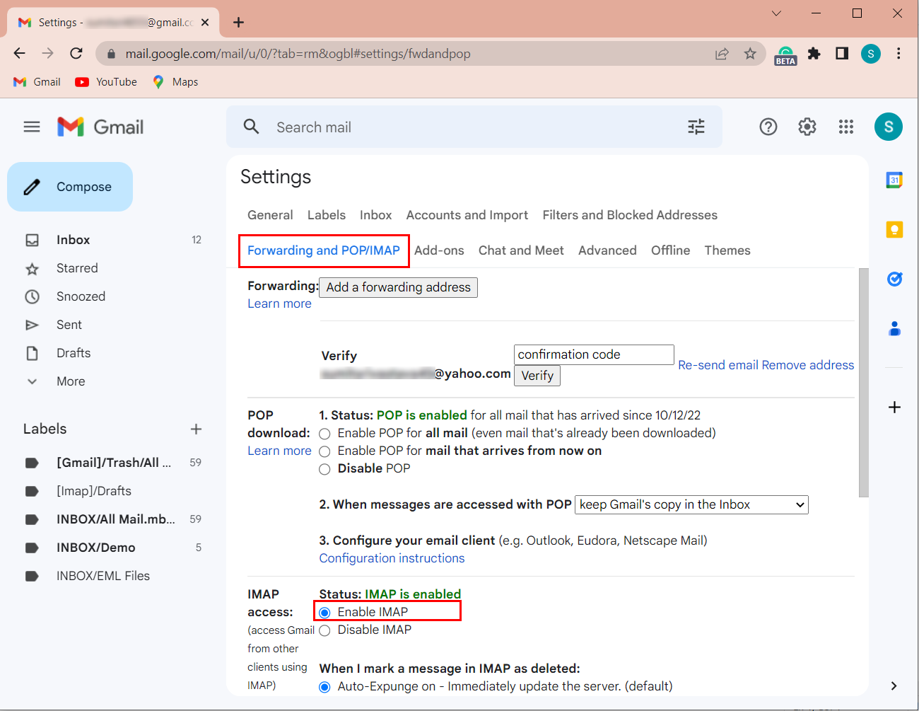The height and width of the screenshot is (711, 919).
Task: Open the Google account avatar in Gmail
Action: pos(889,127)
